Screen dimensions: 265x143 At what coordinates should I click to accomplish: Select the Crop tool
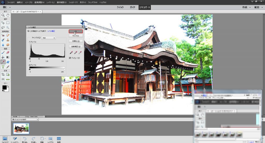(x=3, y=74)
